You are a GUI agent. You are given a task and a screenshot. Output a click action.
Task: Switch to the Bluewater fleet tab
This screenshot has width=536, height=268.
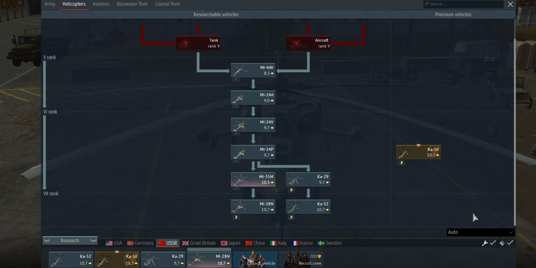click(x=132, y=4)
